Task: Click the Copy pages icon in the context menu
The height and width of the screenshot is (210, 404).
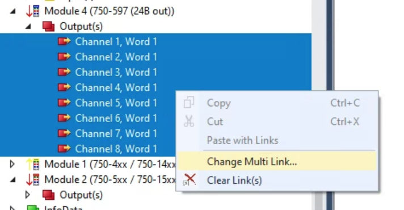Action: [x=189, y=103]
